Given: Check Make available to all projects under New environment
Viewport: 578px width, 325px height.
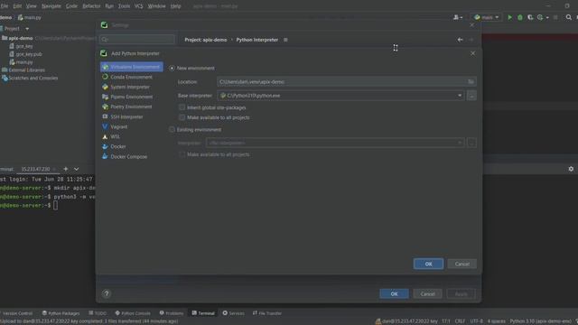Looking at the screenshot, I should click(x=182, y=117).
